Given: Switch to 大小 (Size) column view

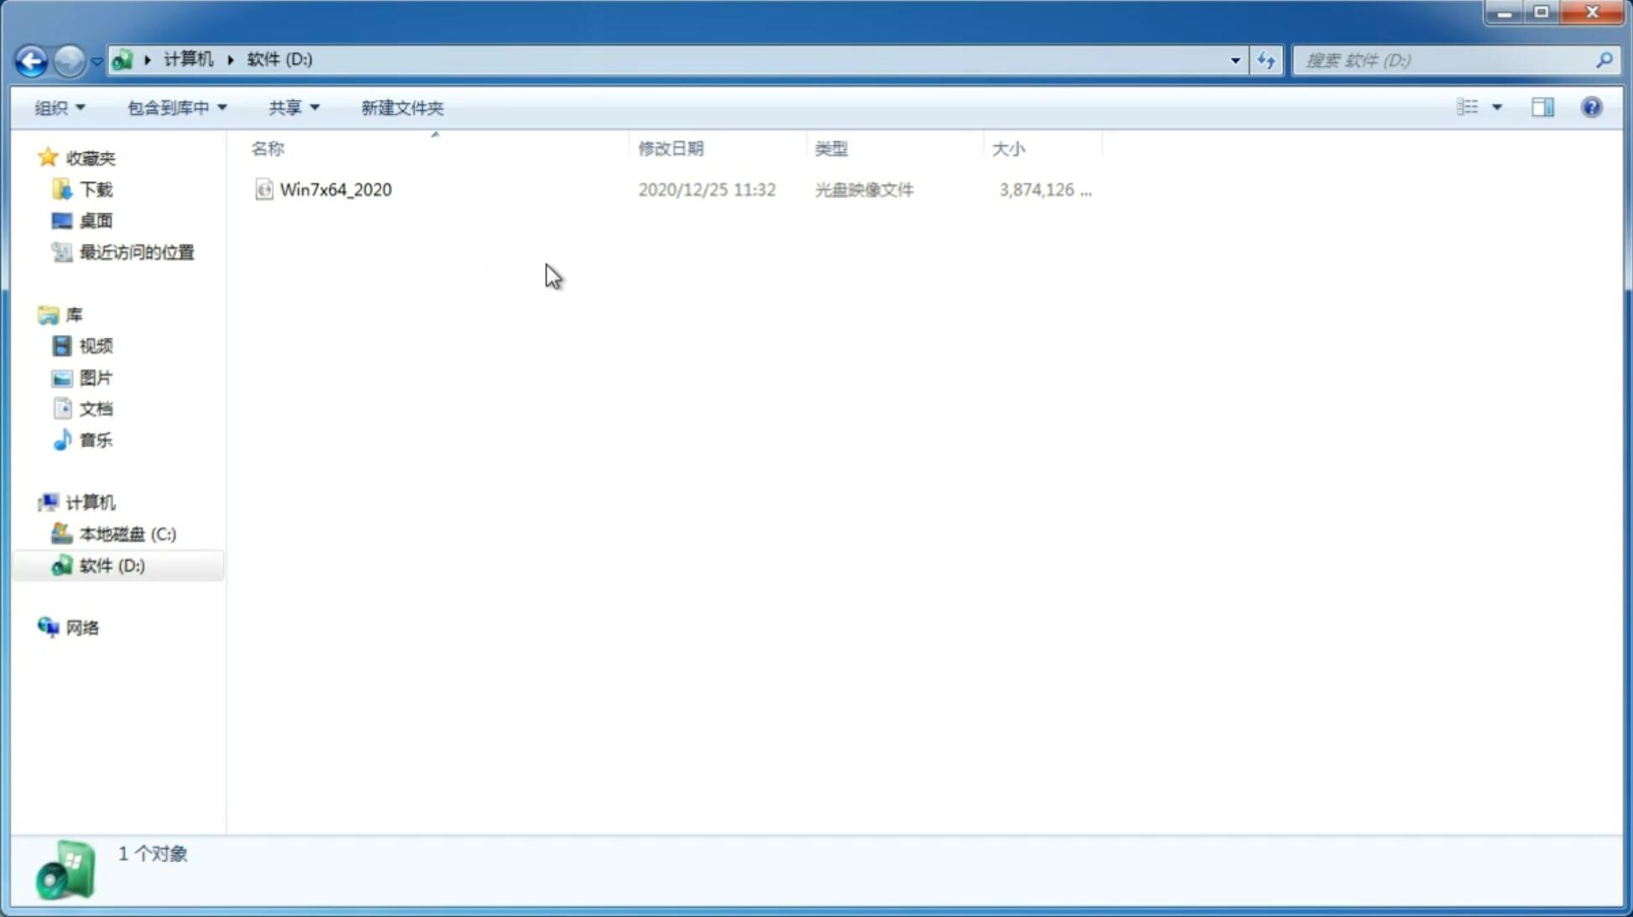Looking at the screenshot, I should pos(1009,148).
